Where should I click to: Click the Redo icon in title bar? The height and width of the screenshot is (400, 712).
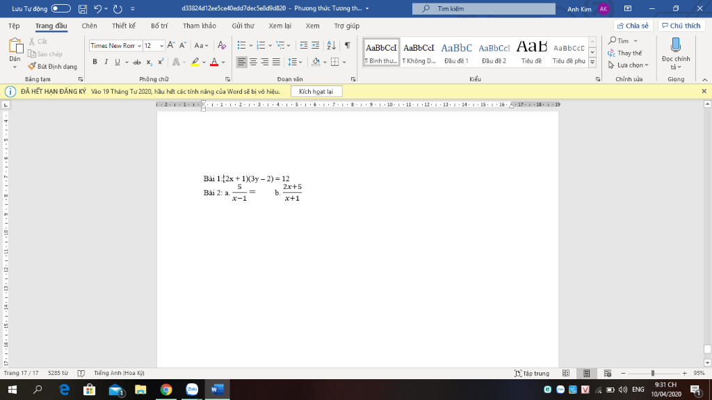(x=118, y=8)
